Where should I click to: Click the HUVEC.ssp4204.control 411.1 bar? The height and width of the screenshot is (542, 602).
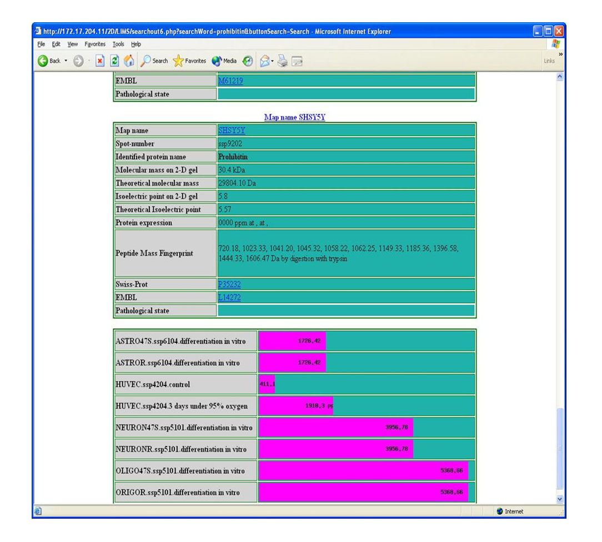pos(267,384)
